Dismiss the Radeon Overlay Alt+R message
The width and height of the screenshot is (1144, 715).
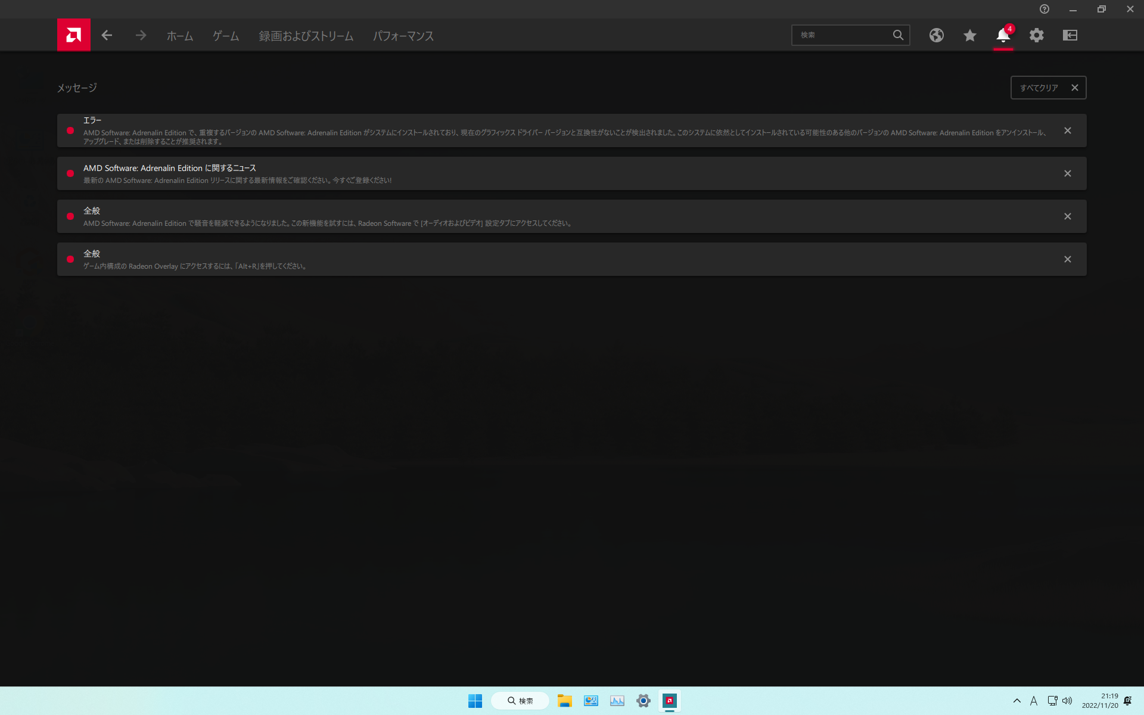[1068, 259]
